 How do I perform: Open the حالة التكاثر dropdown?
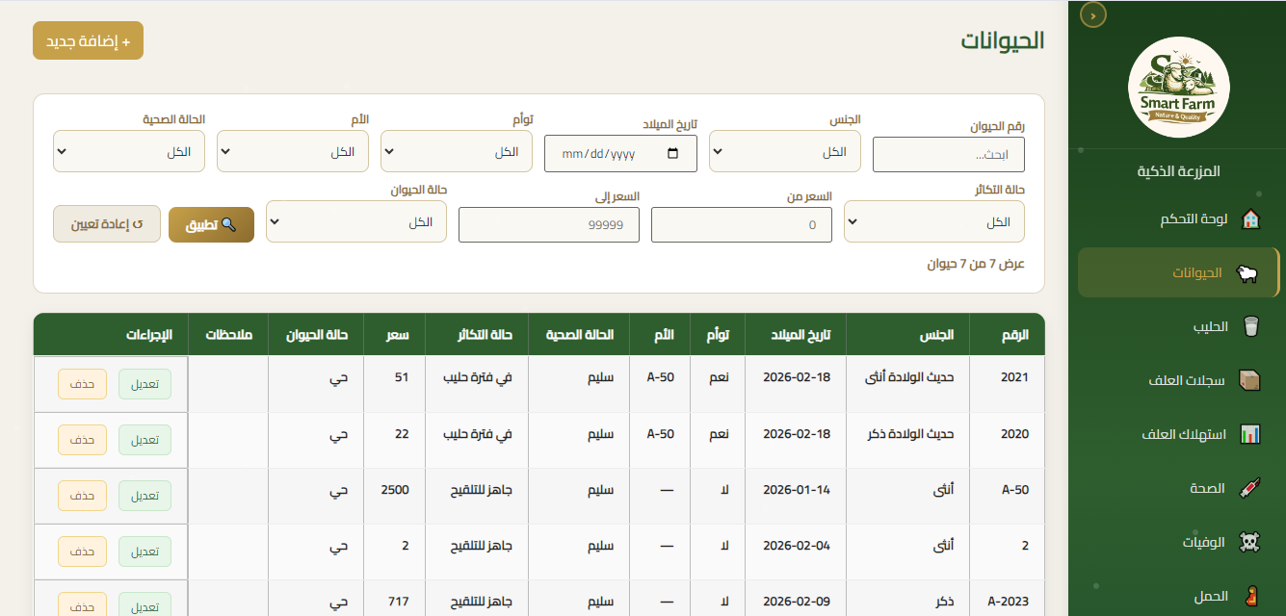coord(933,222)
